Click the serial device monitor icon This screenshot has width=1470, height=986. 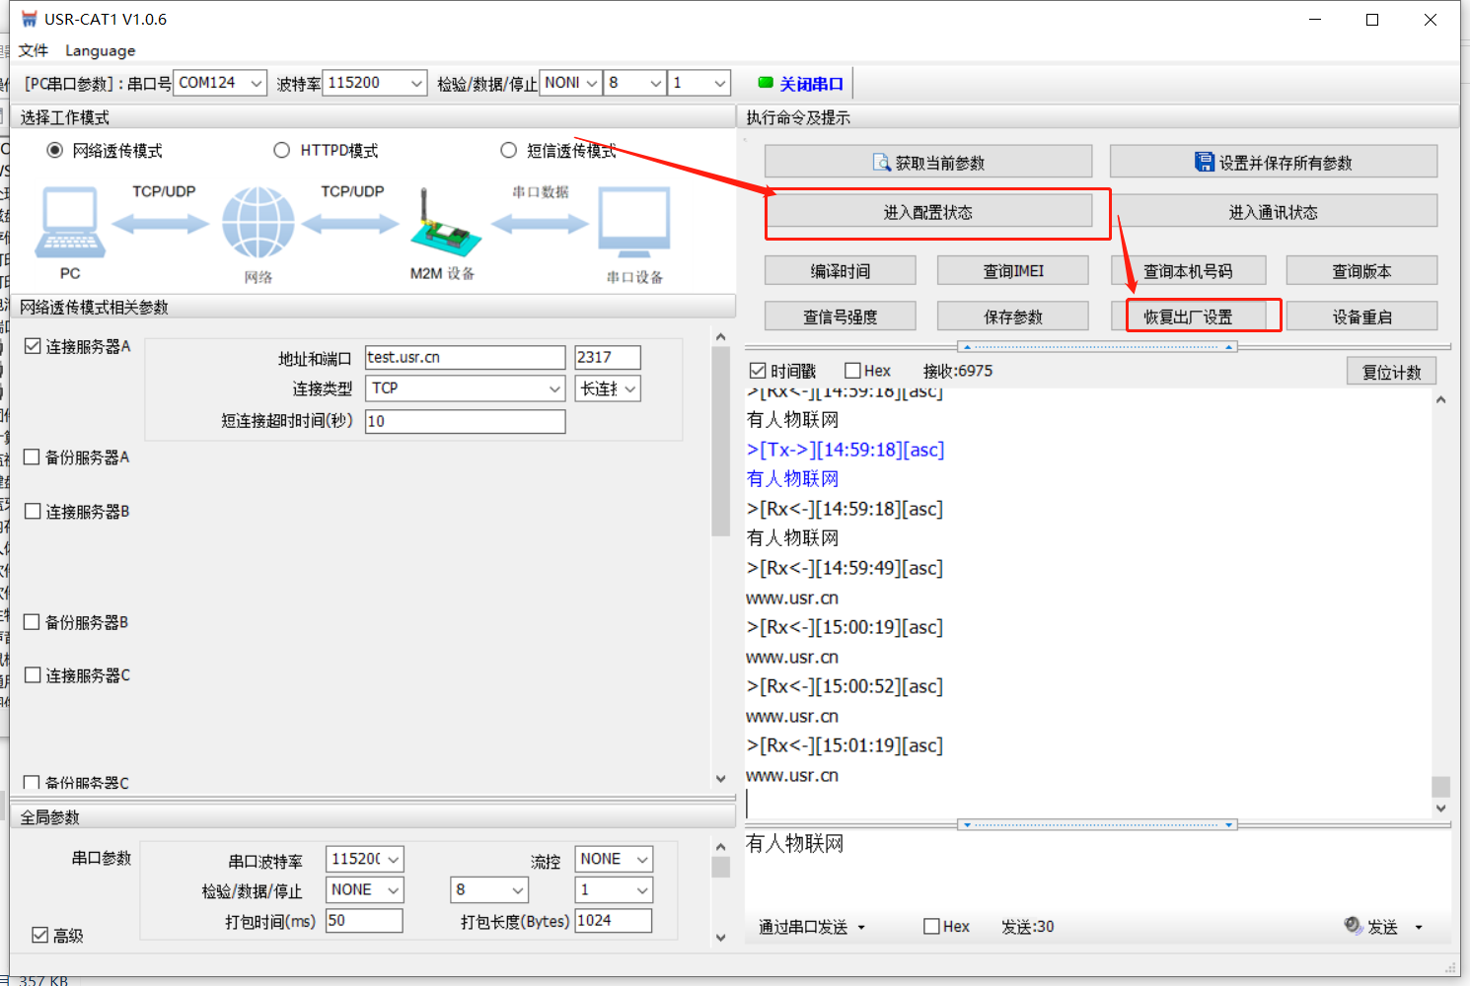634,224
